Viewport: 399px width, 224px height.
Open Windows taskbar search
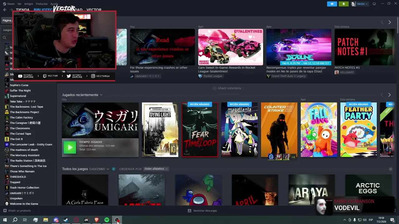(x=15, y=220)
